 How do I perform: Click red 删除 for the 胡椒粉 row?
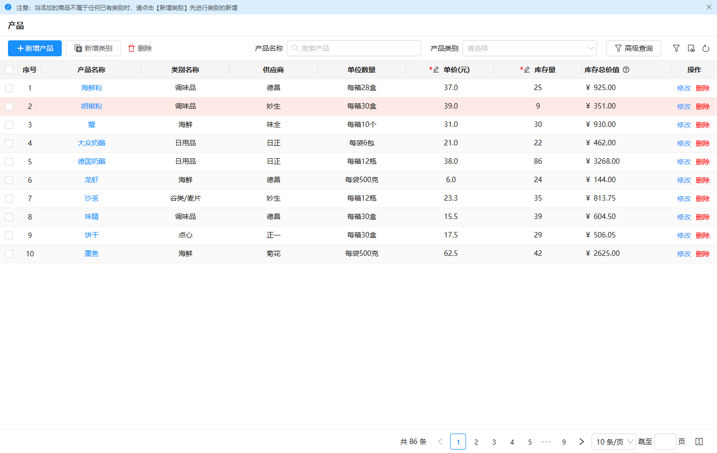tap(703, 107)
